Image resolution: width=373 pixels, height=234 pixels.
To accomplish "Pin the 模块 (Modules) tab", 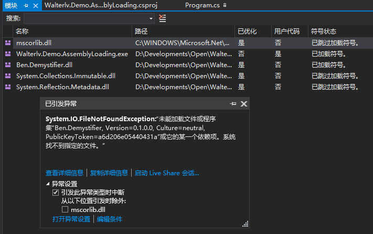I will click(26, 5).
